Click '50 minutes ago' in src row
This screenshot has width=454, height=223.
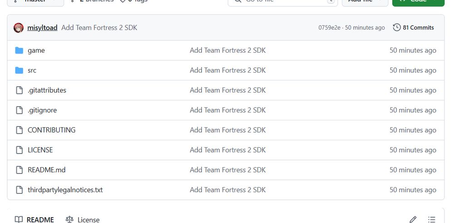point(413,70)
